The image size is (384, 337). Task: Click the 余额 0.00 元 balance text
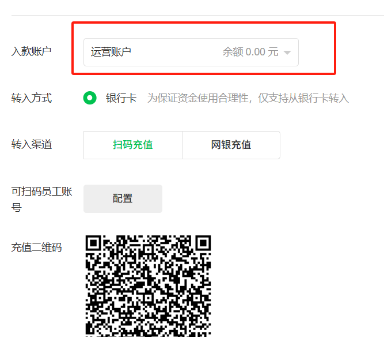click(250, 52)
